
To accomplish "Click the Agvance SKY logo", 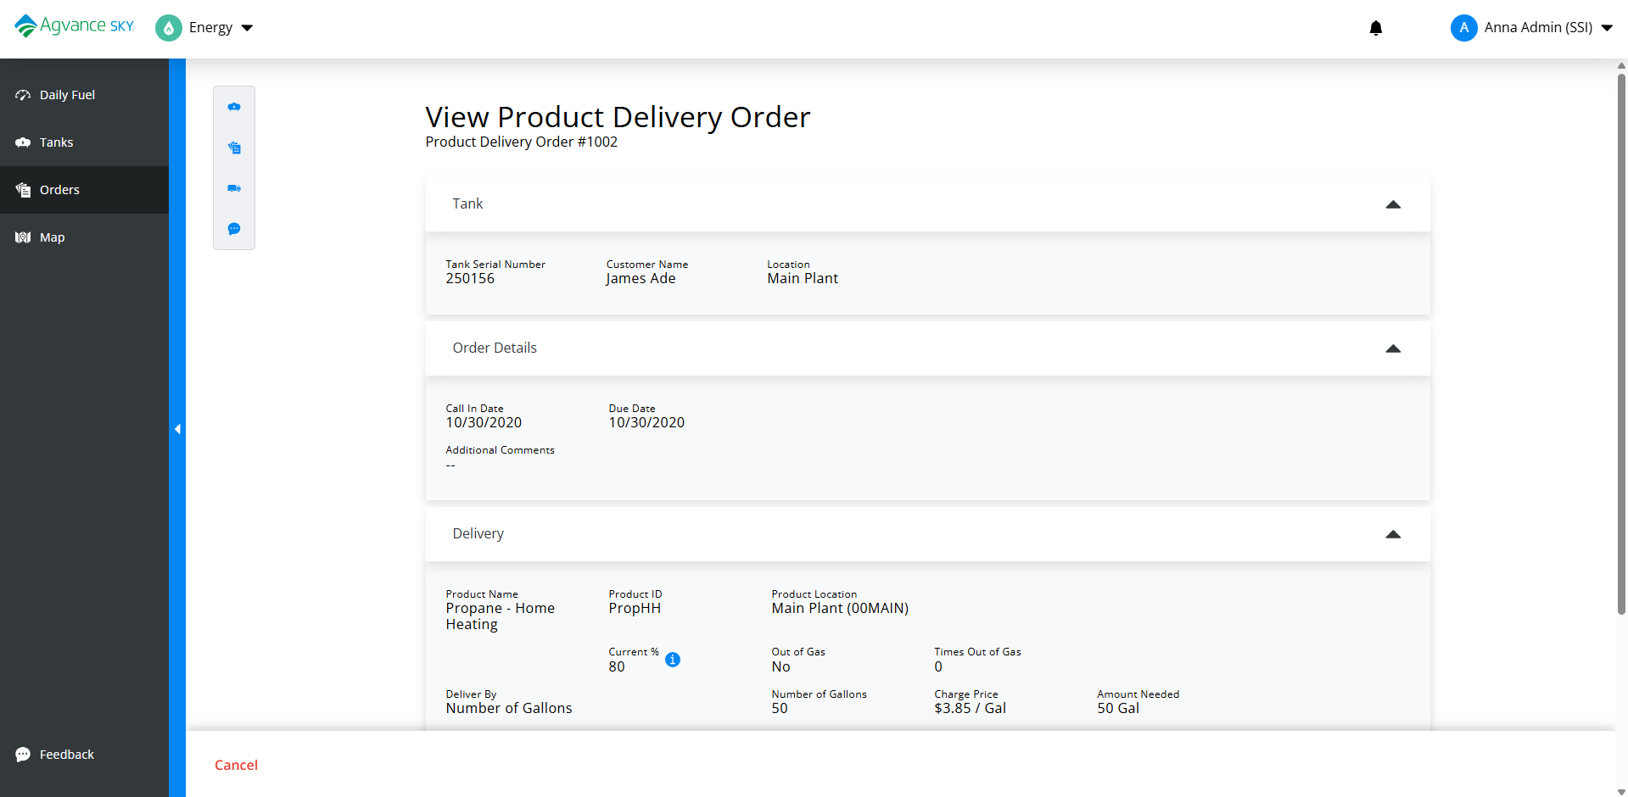I will point(75,26).
